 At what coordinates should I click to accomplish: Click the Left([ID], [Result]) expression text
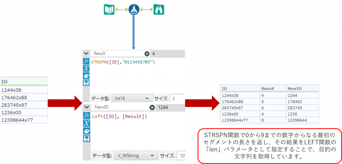119,116
